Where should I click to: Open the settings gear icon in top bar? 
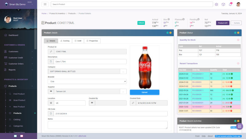pos(216,4)
